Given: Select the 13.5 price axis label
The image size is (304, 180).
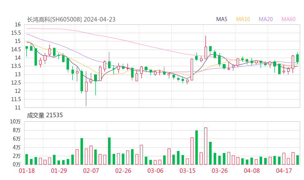Looking at the screenshot, I should coord(16,66).
